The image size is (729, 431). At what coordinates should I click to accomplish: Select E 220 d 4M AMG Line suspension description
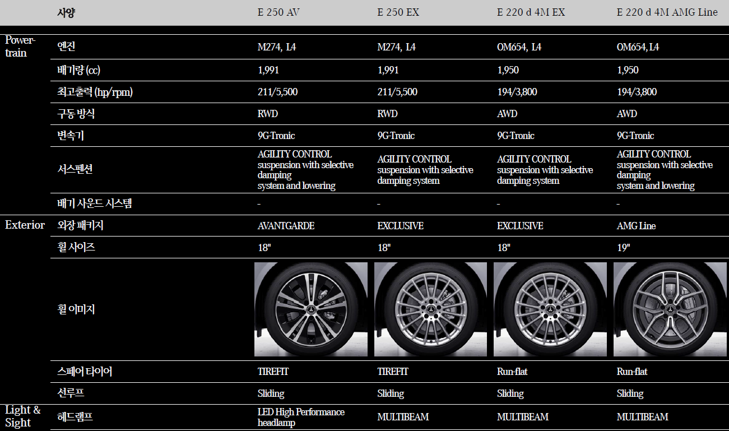click(665, 170)
